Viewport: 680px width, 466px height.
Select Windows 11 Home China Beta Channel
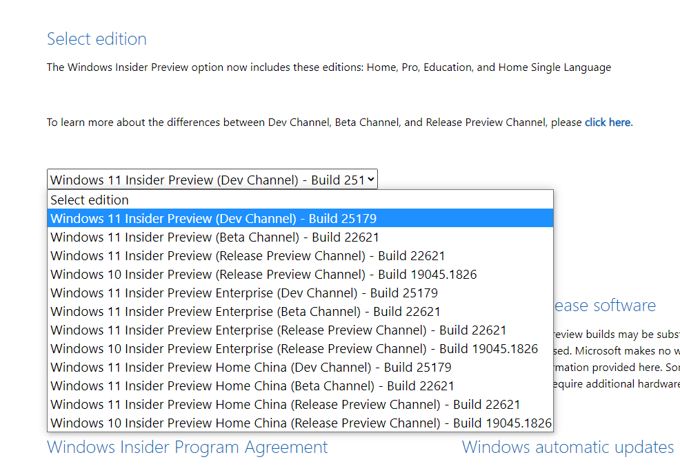click(x=300, y=386)
